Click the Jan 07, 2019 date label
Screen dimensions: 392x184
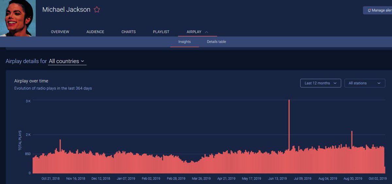126,178
